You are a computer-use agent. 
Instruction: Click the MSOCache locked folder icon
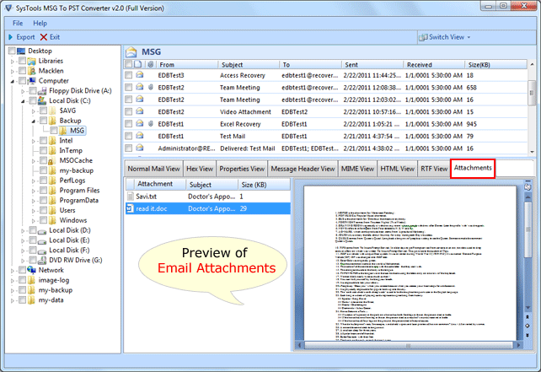click(52, 160)
